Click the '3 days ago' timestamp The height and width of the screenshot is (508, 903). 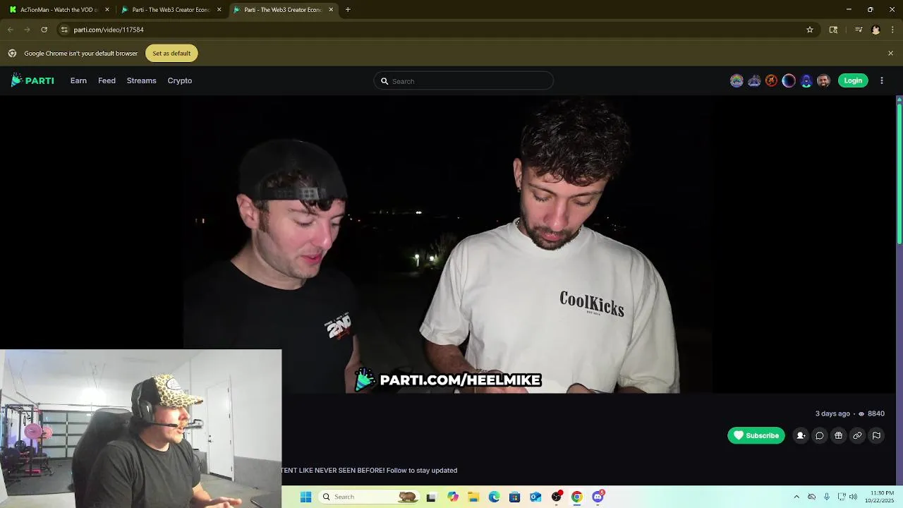pos(832,413)
